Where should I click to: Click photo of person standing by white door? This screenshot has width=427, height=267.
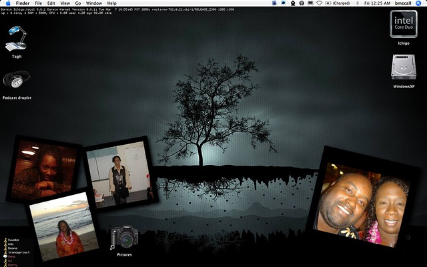[x=120, y=173]
